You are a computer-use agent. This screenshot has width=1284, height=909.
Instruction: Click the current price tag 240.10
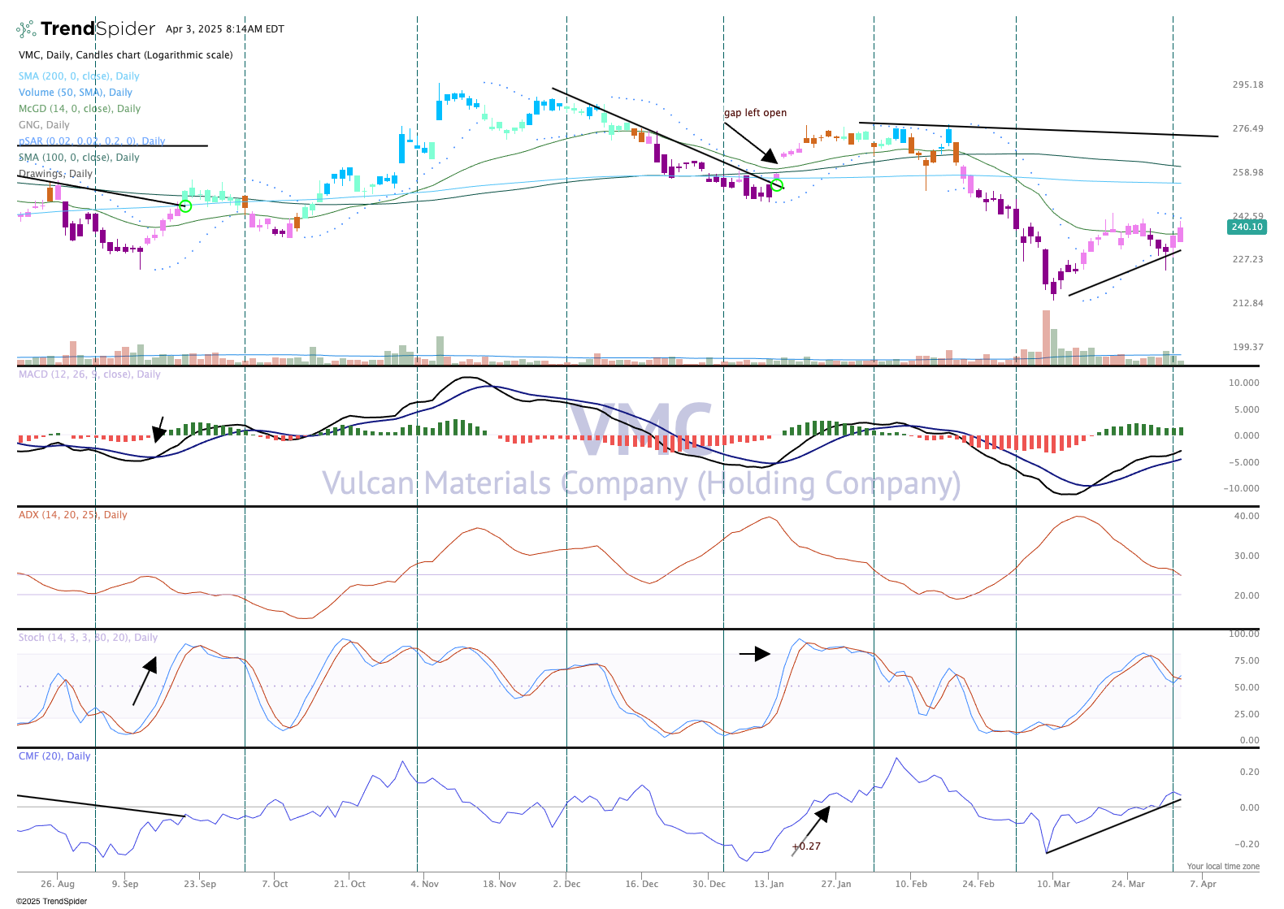1247,227
